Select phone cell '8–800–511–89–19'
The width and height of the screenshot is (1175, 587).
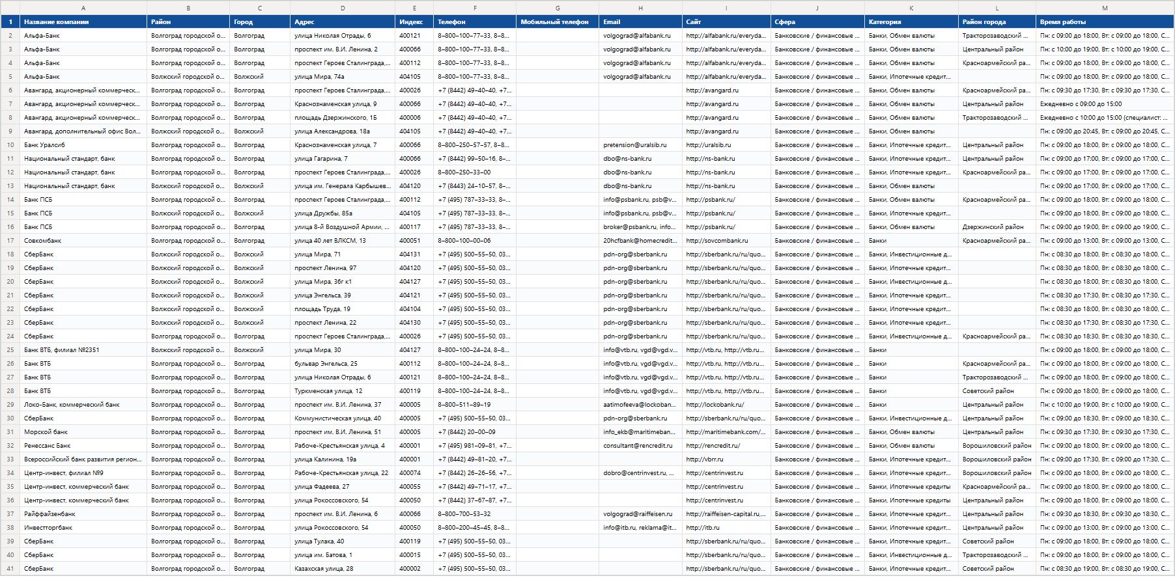point(475,405)
